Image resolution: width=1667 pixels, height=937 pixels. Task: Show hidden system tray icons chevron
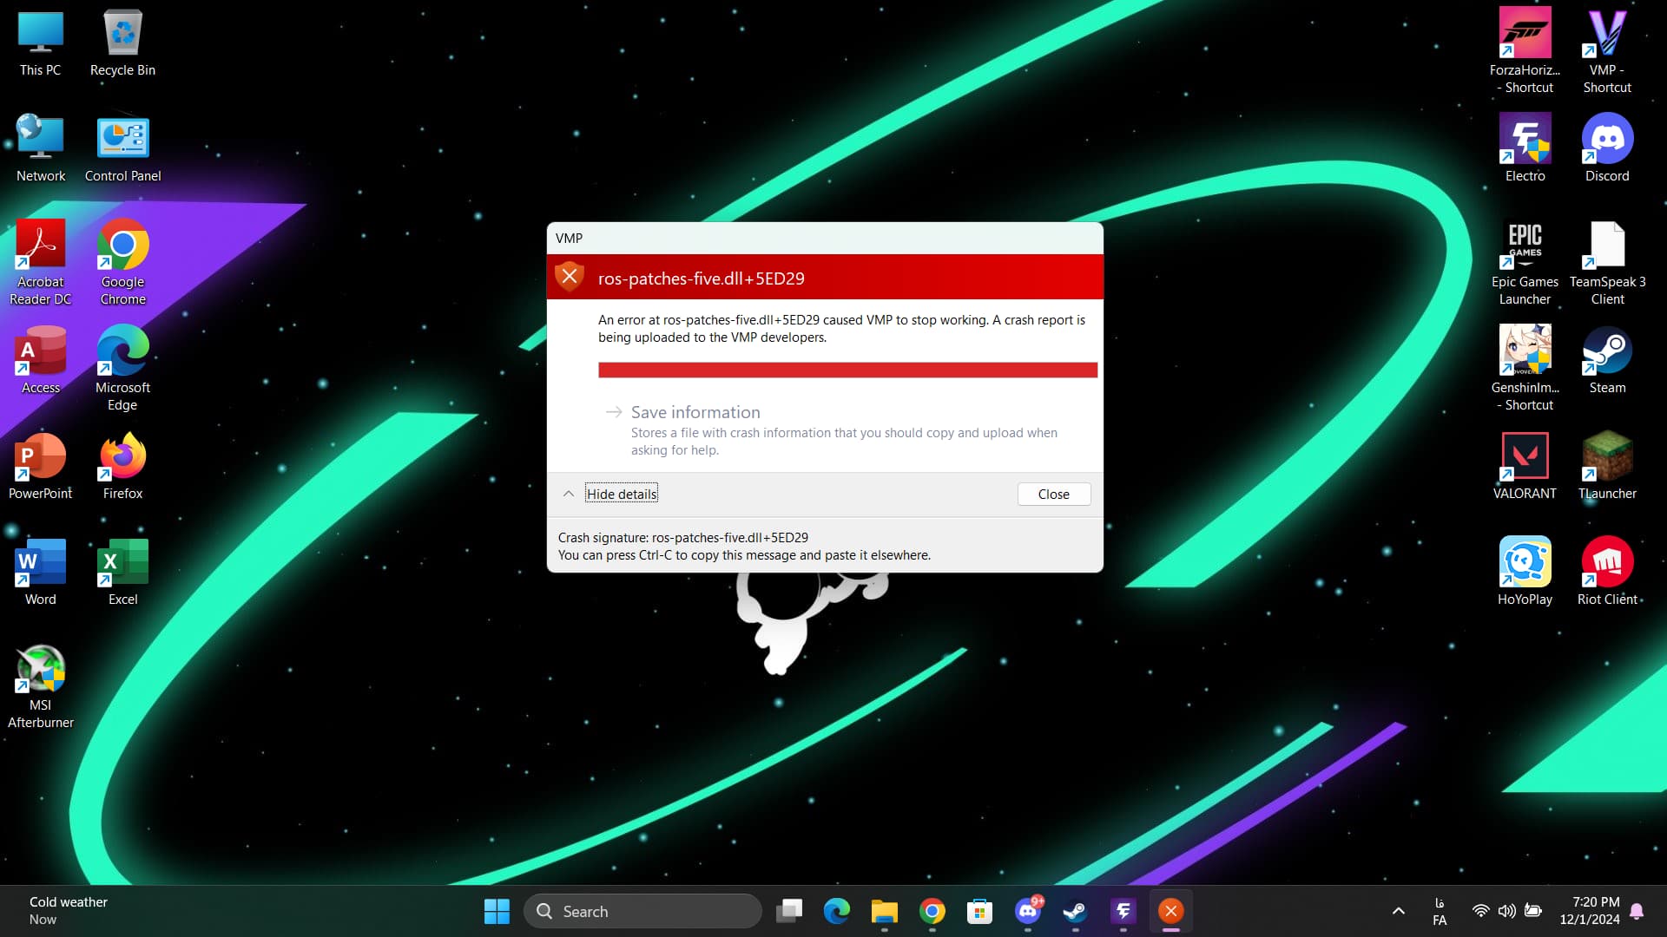tap(1398, 911)
